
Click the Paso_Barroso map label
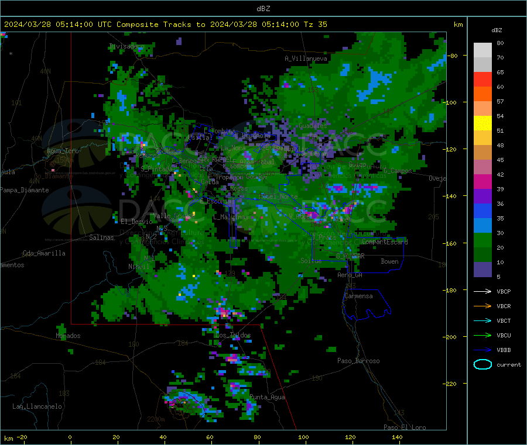pos(358,361)
